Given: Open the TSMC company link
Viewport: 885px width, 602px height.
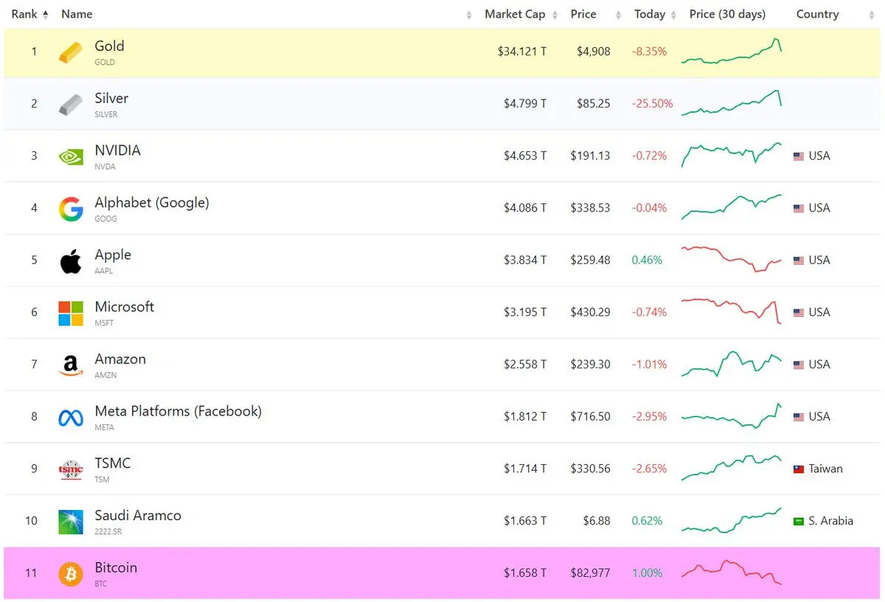Looking at the screenshot, I should 113,463.
